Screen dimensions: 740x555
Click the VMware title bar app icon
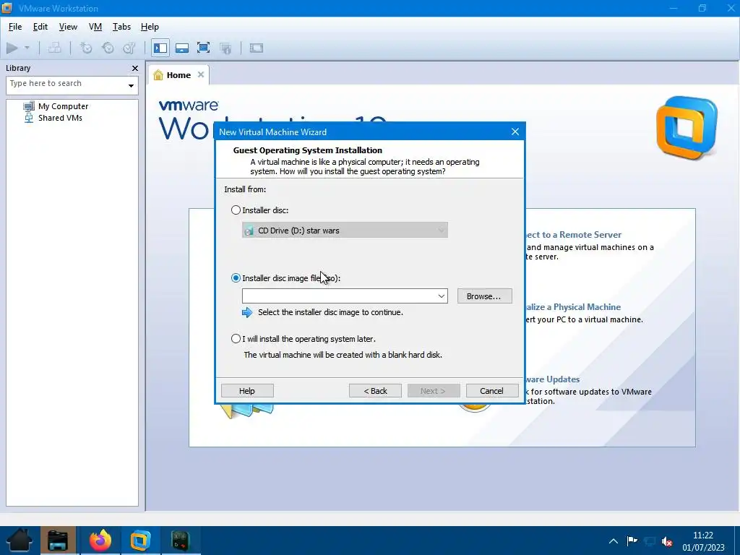point(7,8)
